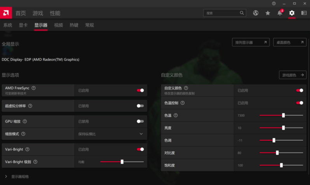
Task: Click help icon beside 色温控制
Action: (x=183, y=103)
